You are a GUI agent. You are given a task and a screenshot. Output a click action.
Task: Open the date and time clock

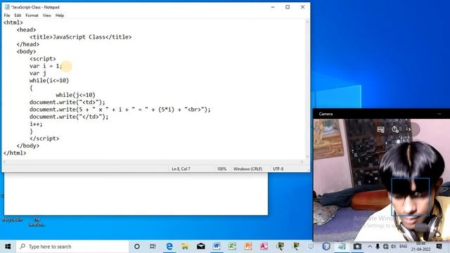[420, 247]
